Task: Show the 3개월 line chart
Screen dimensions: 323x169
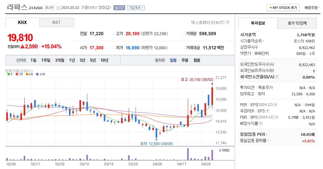Action: tap(59, 60)
